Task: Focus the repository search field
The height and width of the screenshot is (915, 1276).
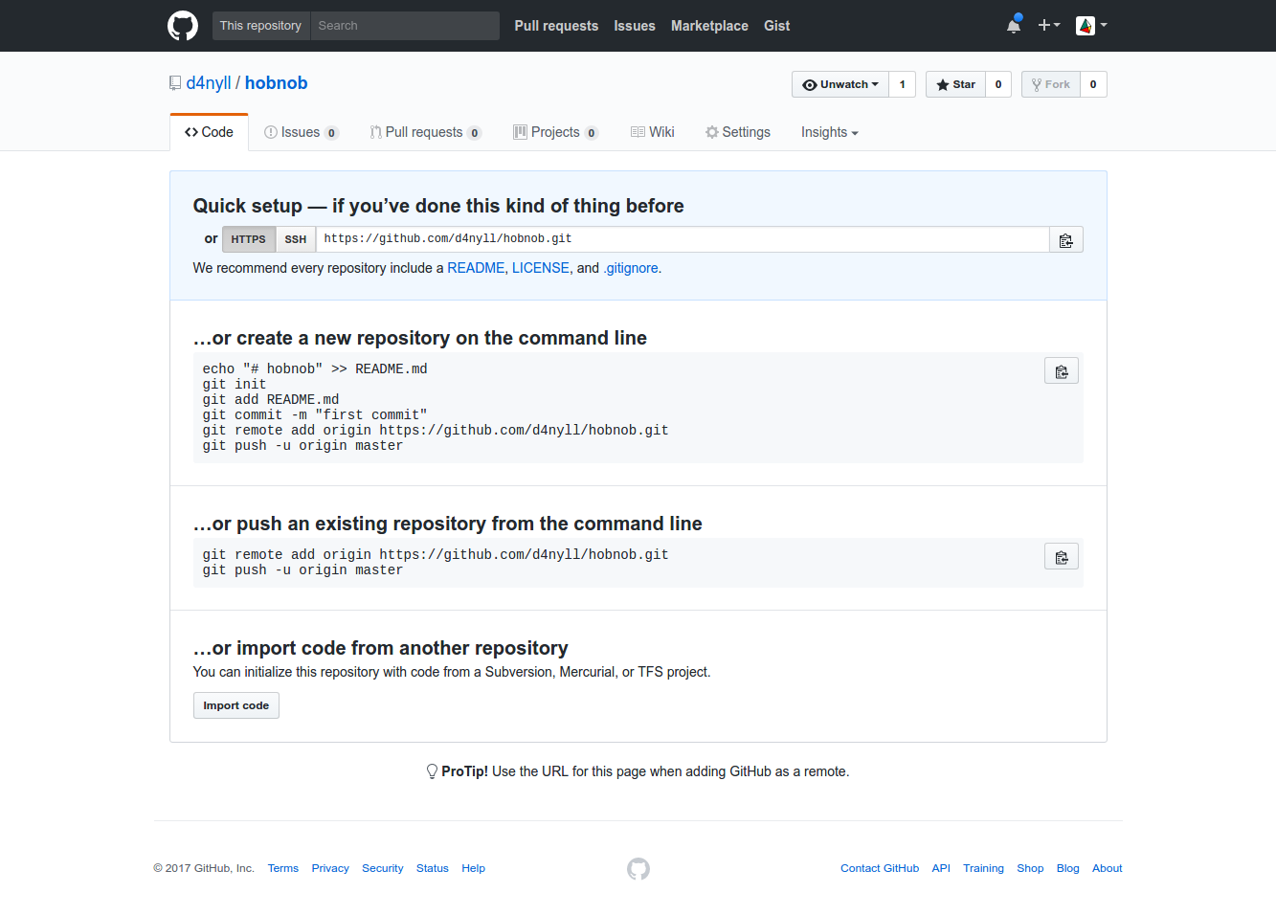Action: pos(404,26)
